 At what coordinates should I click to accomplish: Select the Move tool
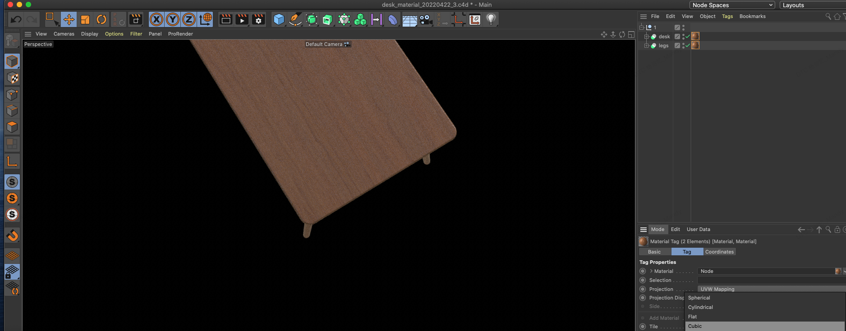[x=69, y=19]
